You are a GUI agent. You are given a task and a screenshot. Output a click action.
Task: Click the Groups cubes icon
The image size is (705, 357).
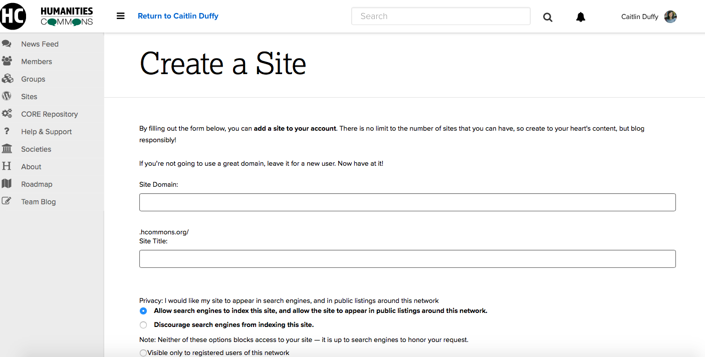[7, 79]
